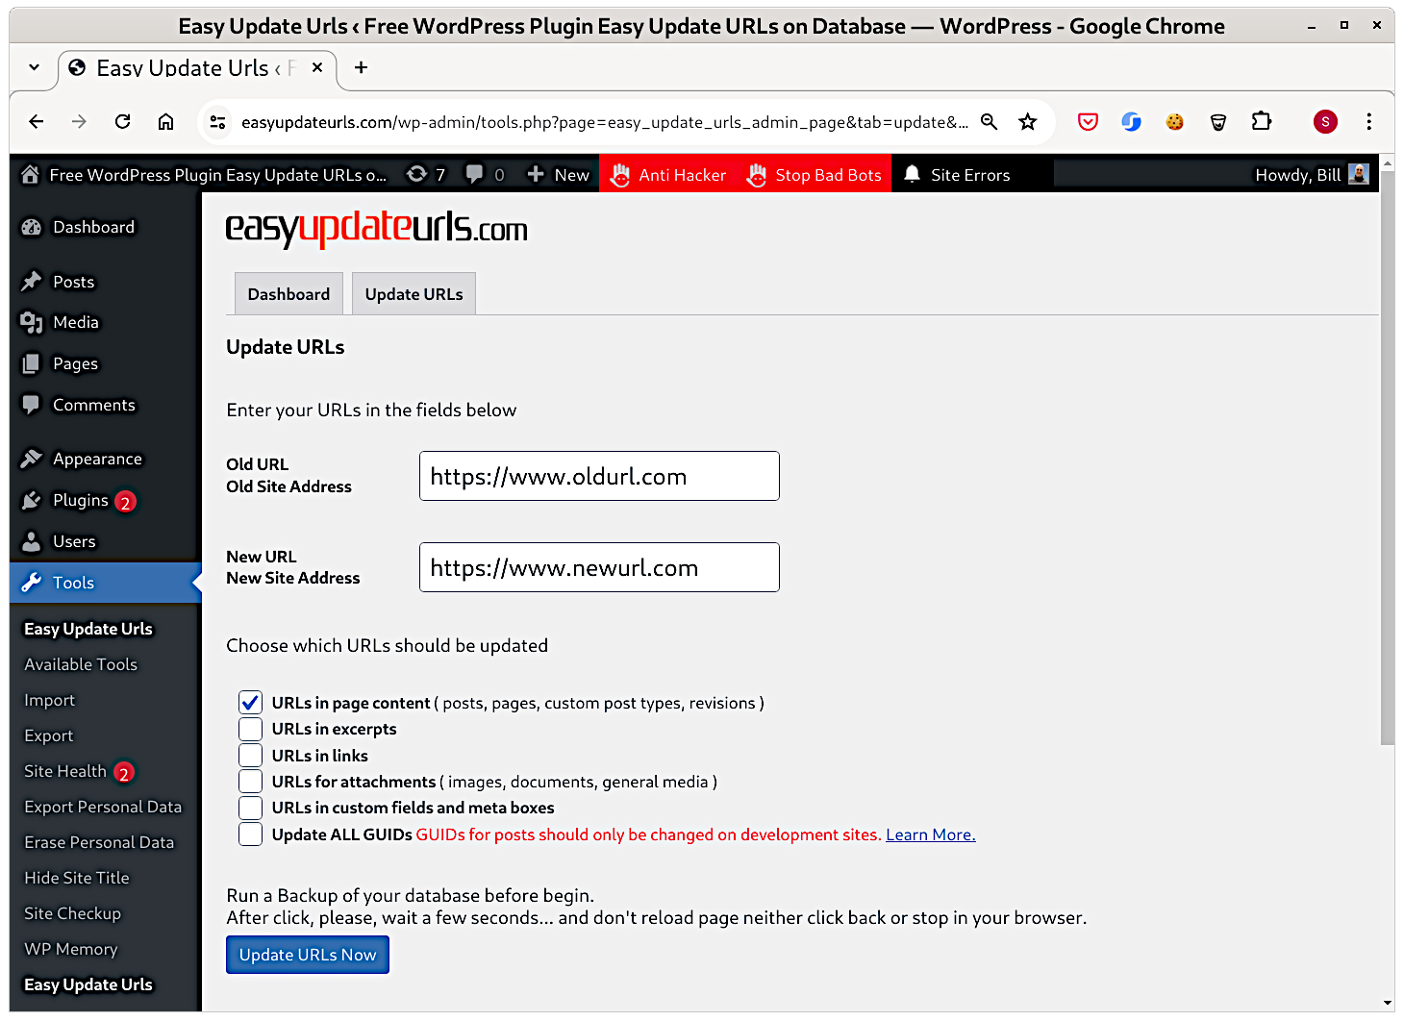Screen dimensions: 1404x1021
Task: Open the Media library icon in sidebar
Action: pyautogui.click(x=32, y=322)
